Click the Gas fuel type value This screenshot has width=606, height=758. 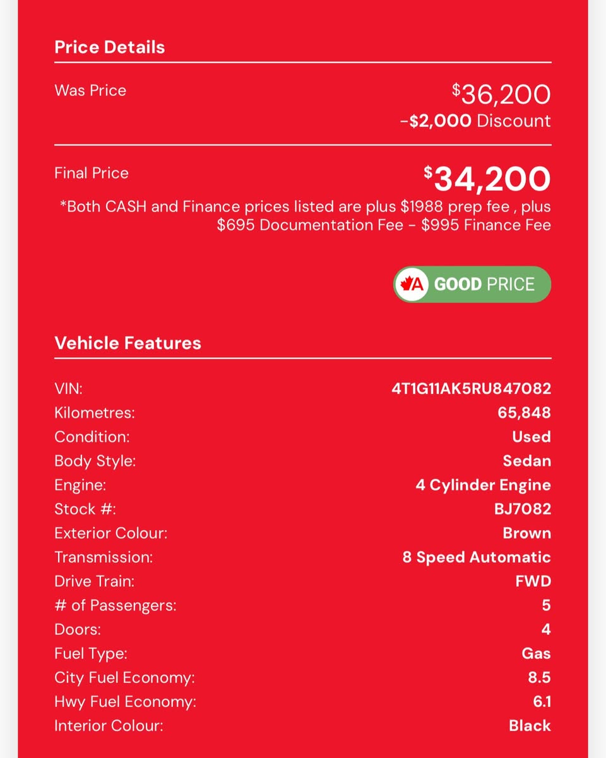[537, 653]
